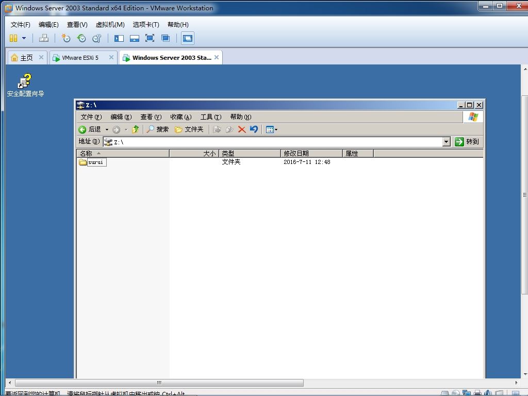This screenshot has width=528, height=396.
Task: Click the Windows flag logo in Explorer
Action: click(x=473, y=117)
